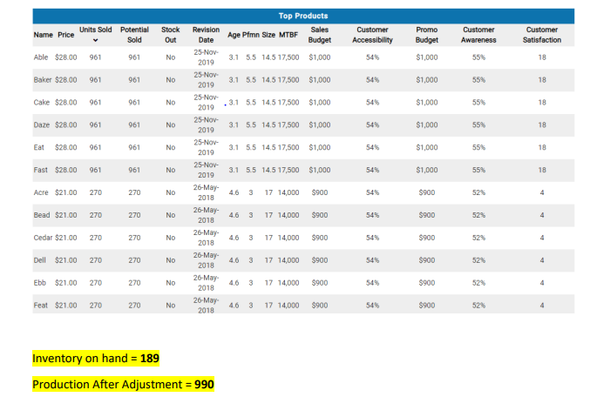
Task: Select the Baker product name
Action: tap(43, 80)
